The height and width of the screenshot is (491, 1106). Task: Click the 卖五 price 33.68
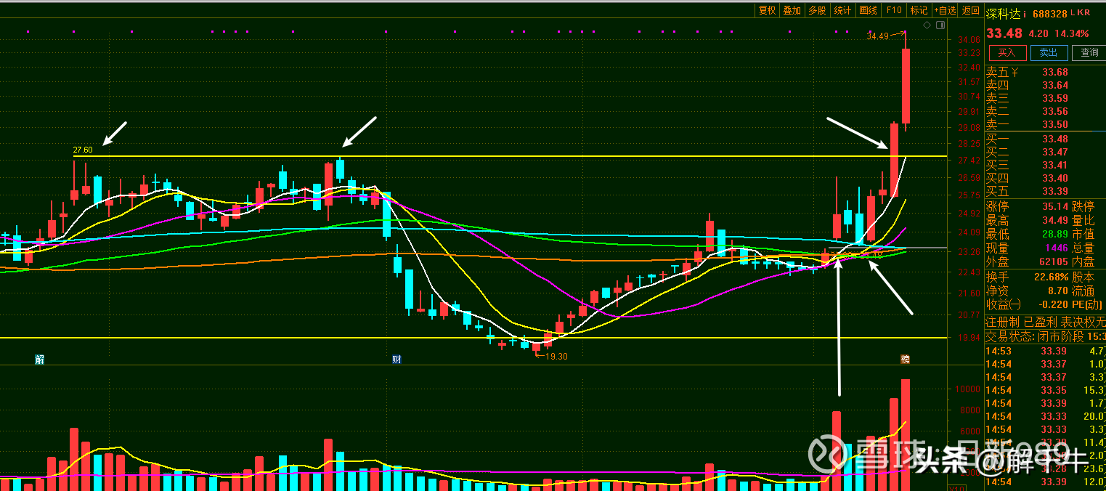[1055, 72]
